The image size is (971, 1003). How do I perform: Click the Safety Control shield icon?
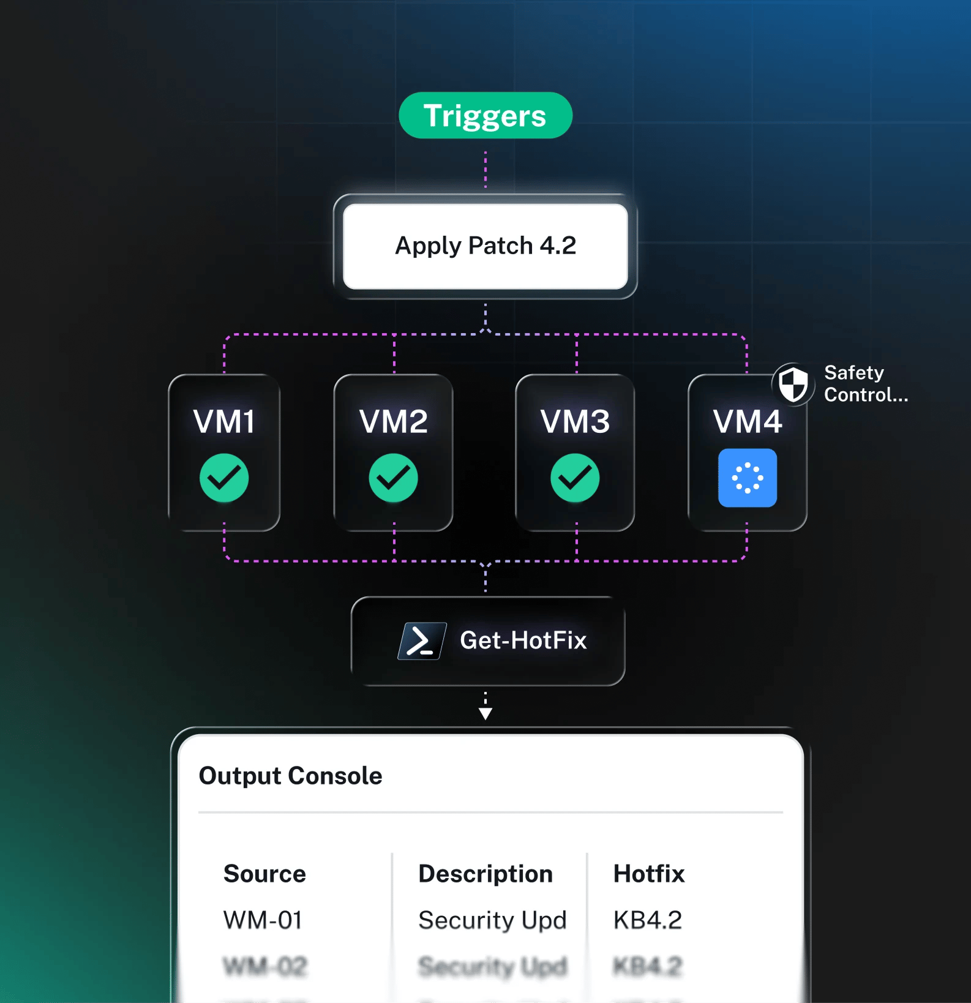point(793,385)
